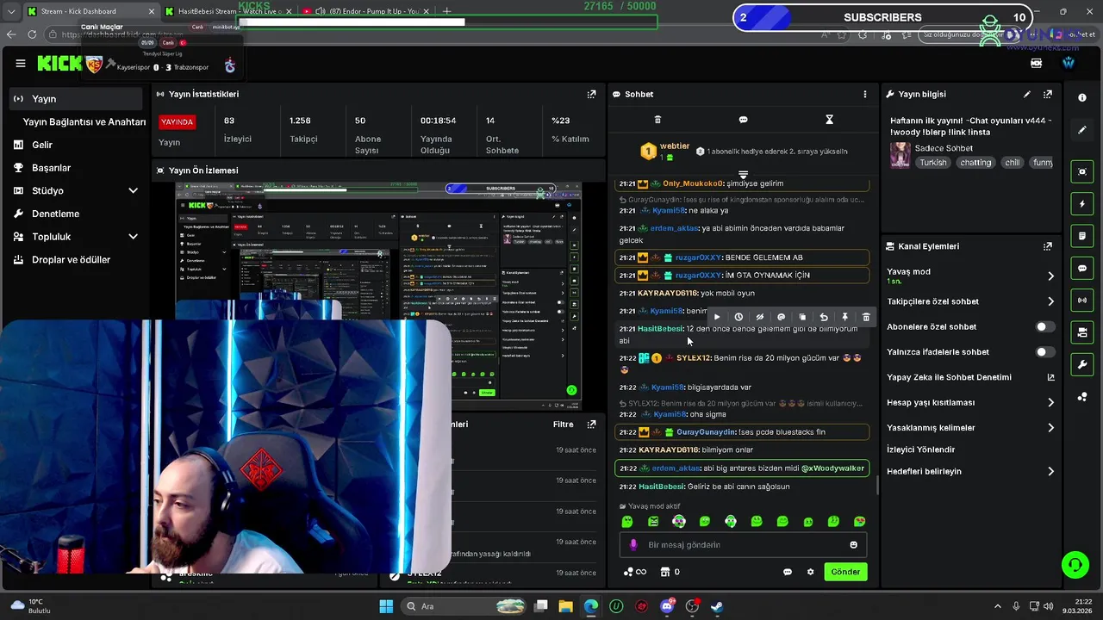Open the Filtre control in activity panel
The image size is (1103, 620).
pyautogui.click(x=563, y=425)
